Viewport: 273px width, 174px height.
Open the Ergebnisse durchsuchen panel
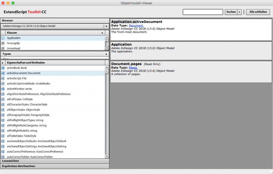[x=54, y=166]
